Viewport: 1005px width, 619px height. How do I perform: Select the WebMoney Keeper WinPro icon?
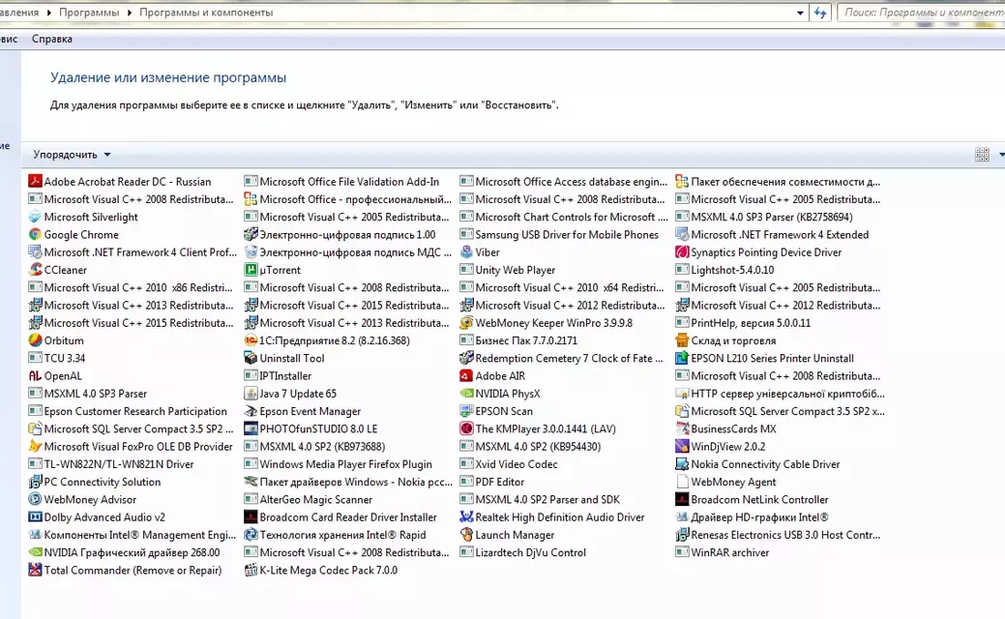tap(466, 323)
